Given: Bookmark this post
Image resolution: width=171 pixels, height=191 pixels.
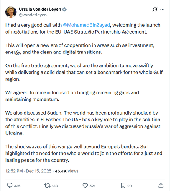Looking at the screenshot, I should pyautogui.click(x=123, y=186).
